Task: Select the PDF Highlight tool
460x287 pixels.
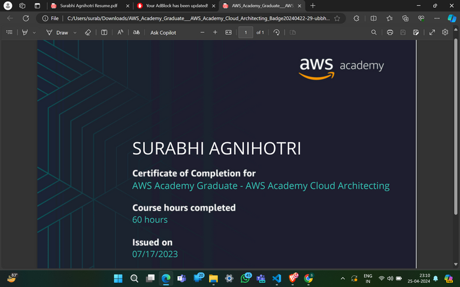Action: [x=25, y=32]
